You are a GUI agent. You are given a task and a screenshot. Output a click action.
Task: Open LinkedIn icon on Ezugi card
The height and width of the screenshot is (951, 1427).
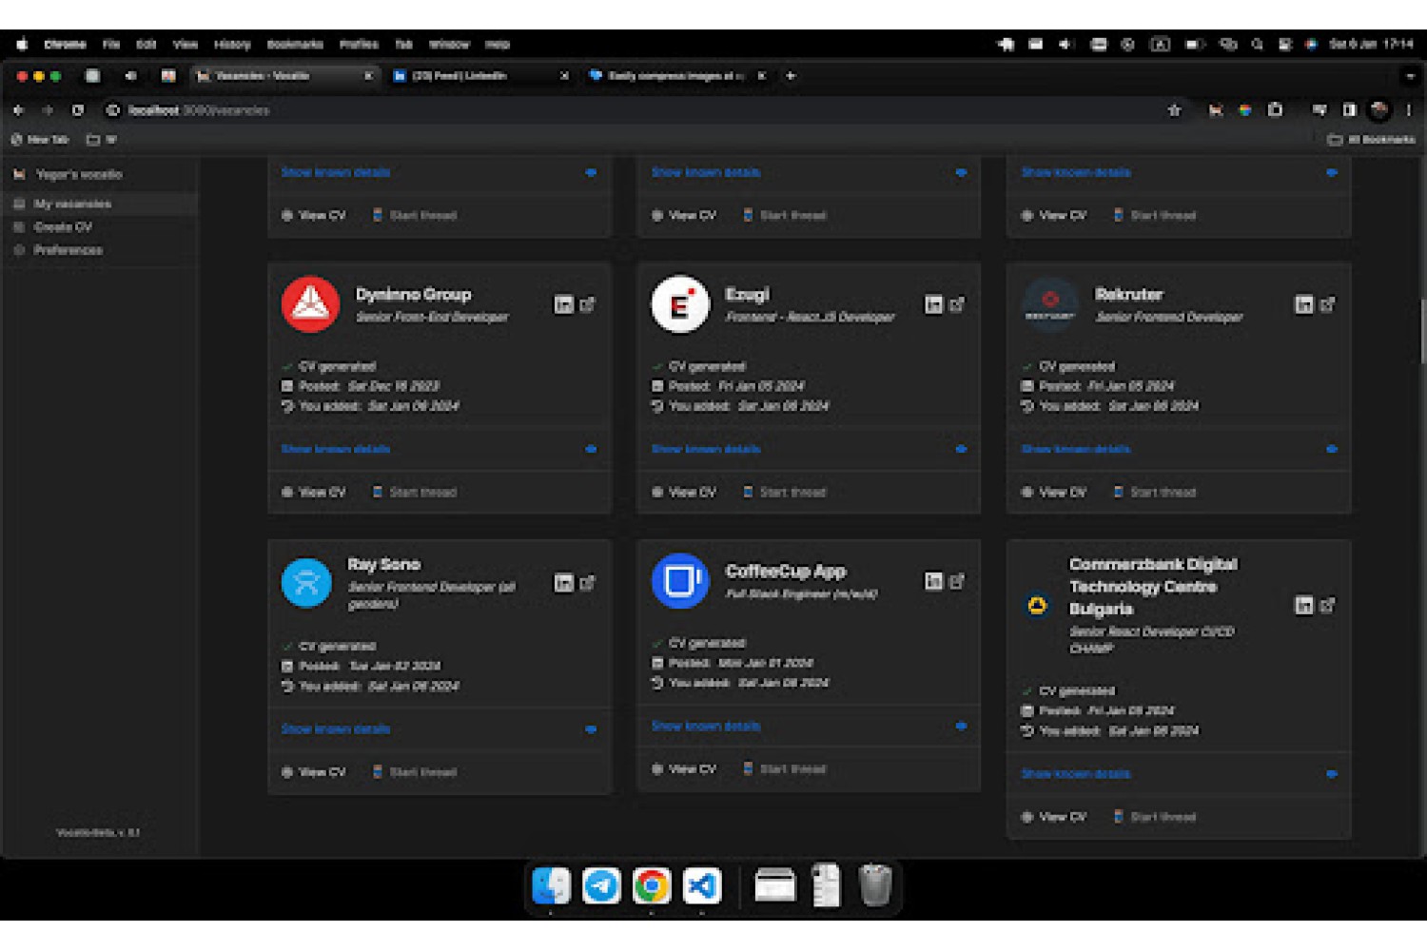click(934, 304)
